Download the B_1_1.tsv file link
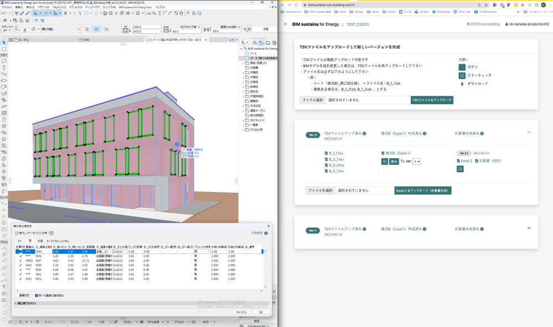This screenshot has height=327, width=553. (334, 153)
